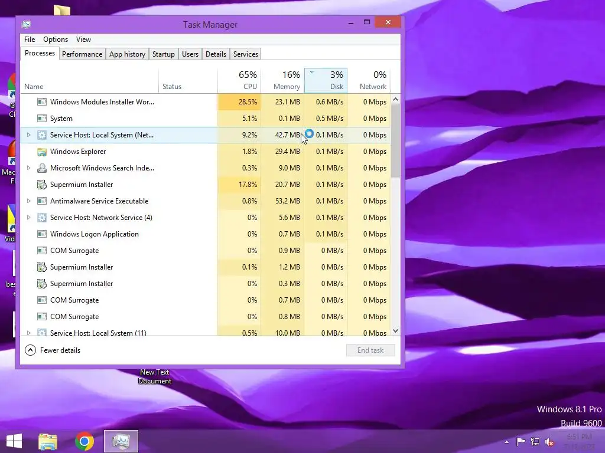Click the Supermium Installer icon using 0.3 MB
This screenshot has width=605, height=453.
pos(42,284)
